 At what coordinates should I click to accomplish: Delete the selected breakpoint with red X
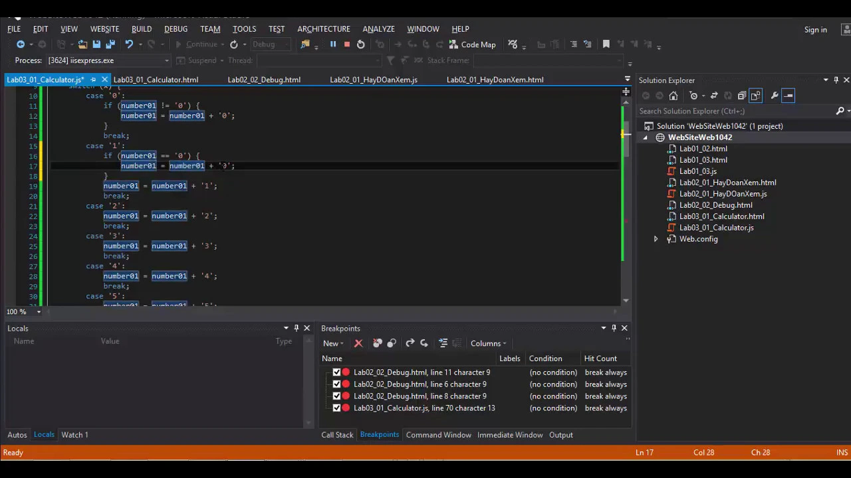[x=358, y=343]
